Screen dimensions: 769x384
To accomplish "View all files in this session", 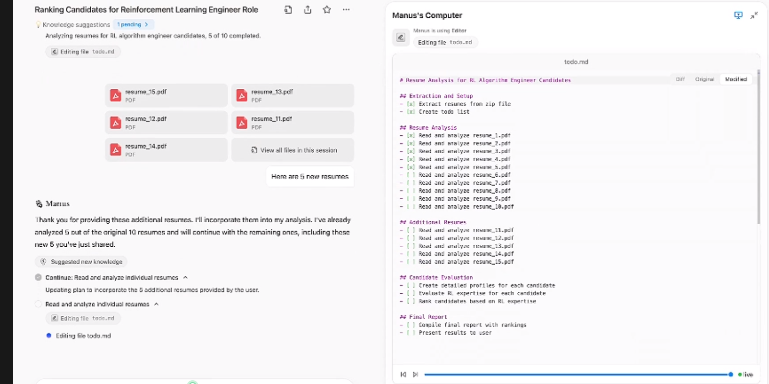I will click(293, 150).
